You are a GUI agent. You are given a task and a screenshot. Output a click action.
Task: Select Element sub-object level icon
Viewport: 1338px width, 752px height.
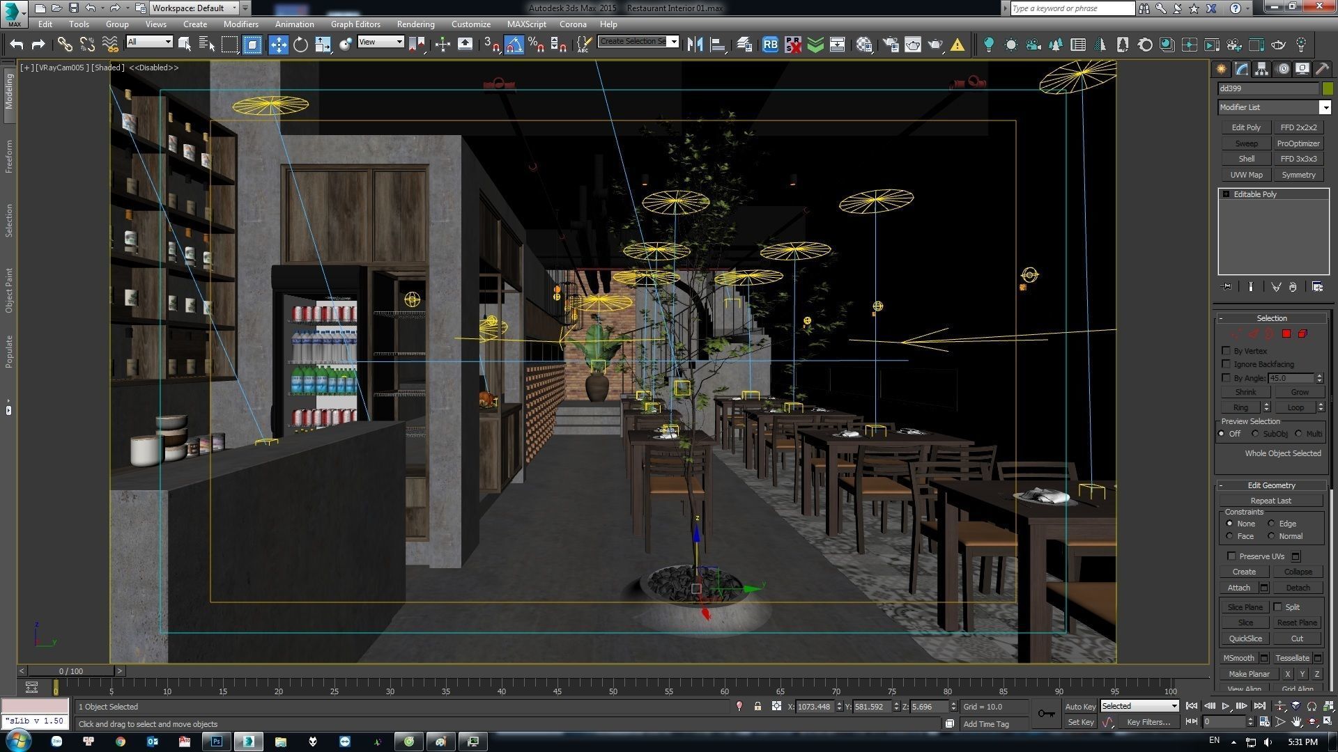click(x=1302, y=334)
